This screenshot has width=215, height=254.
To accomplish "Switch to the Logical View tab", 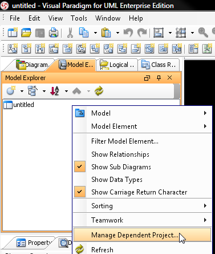I will [x=117, y=65].
